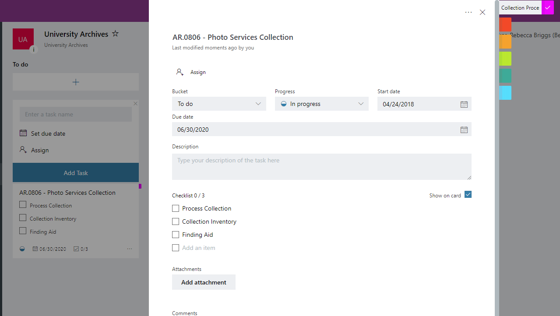
Task: Click the Assign person icon in task details
Action: pos(180,71)
